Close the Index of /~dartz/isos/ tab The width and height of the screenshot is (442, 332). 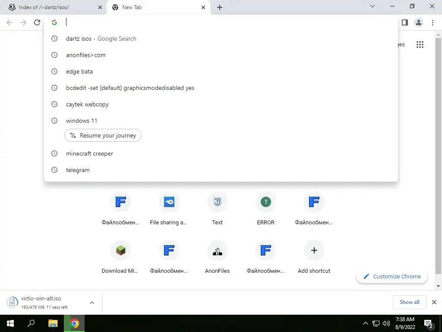(x=100, y=8)
